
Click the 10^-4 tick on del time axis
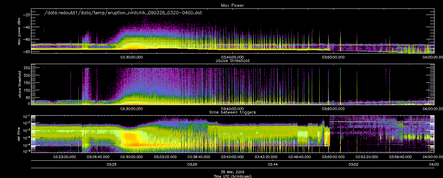26,138
